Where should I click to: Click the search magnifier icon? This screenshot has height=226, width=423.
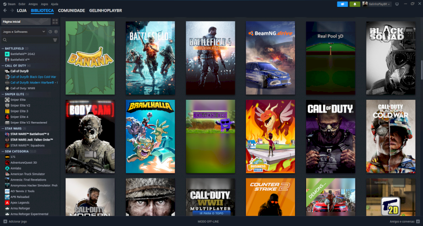[5, 40]
